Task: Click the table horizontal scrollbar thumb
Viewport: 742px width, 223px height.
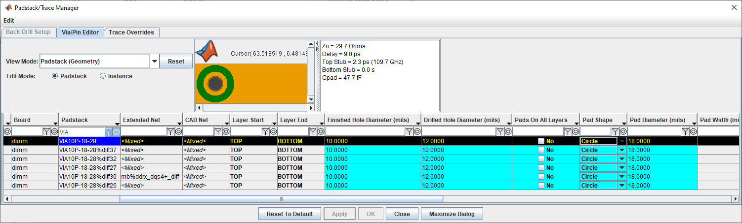Action: pyautogui.click(x=281, y=199)
